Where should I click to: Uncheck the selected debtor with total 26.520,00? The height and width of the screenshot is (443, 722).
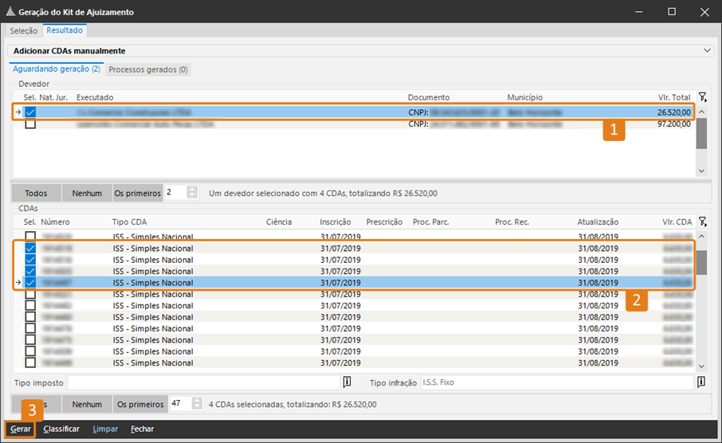[30, 113]
